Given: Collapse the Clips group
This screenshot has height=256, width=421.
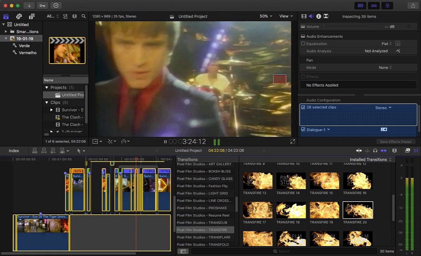Looking at the screenshot, I should [47, 102].
